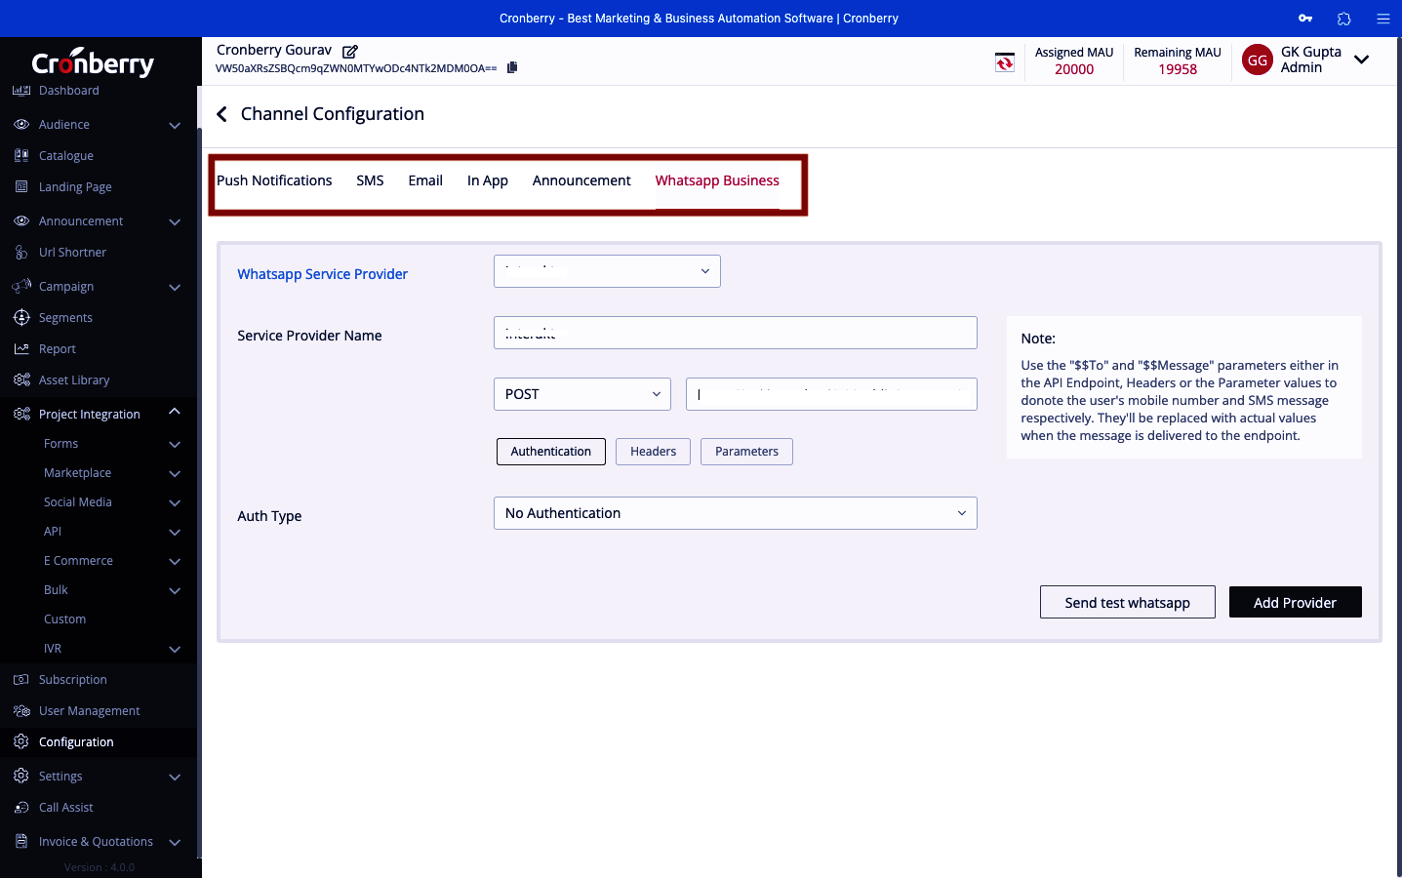The image size is (1402, 878).
Task: Click Send test whatsapp button
Action: click(x=1128, y=602)
